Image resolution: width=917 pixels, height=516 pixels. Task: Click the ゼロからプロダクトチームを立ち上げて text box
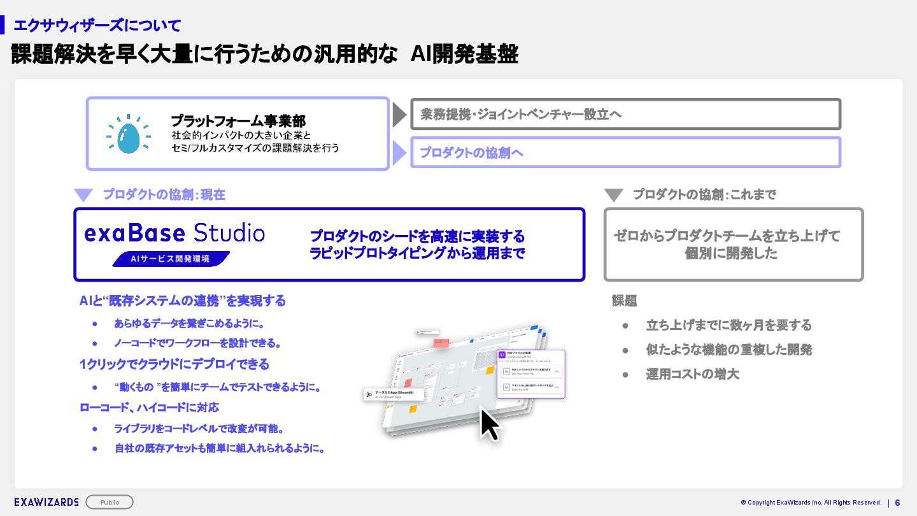coord(734,245)
